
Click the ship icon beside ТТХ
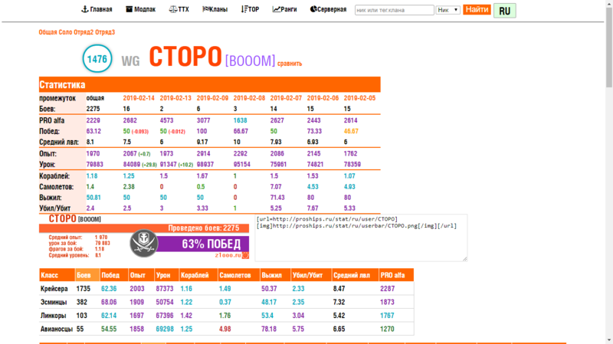[x=172, y=10]
